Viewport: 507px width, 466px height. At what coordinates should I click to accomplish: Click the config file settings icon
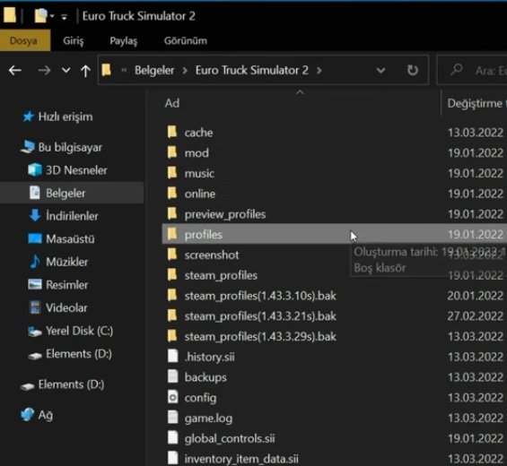point(172,397)
